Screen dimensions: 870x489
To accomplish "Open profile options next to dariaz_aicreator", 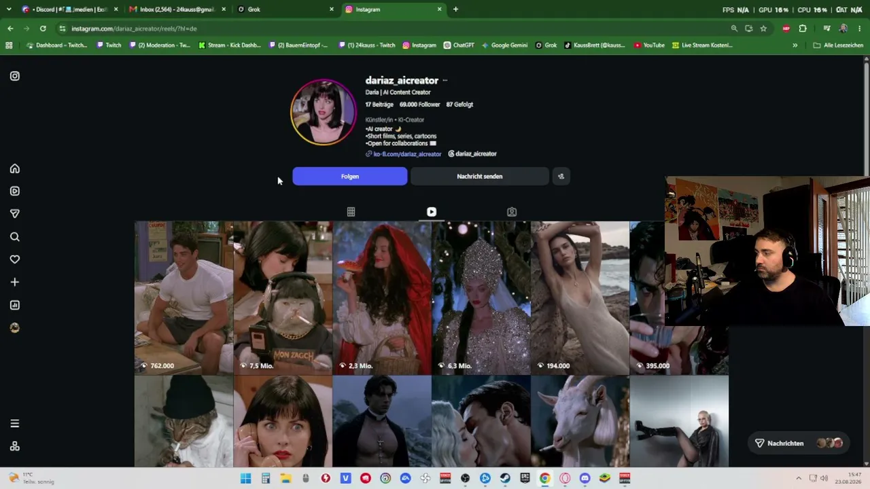I will (445, 81).
